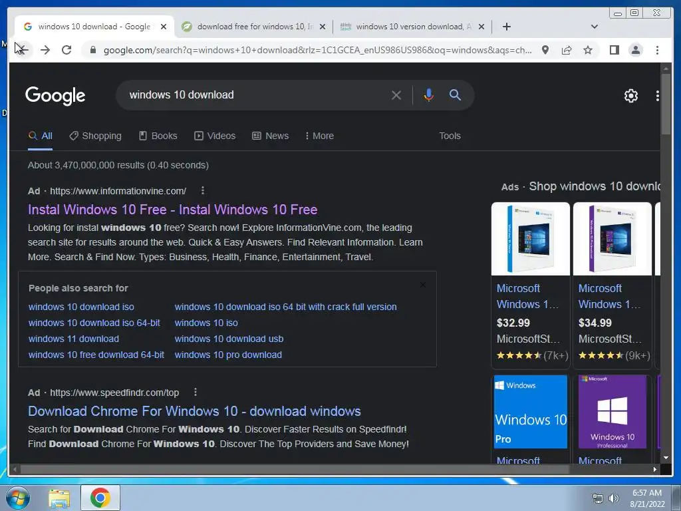Select the Videos results tab

[x=215, y=136]
